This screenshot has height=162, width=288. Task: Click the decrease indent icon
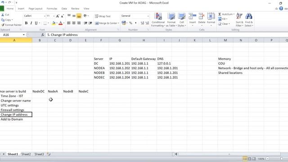click(85, 23)
